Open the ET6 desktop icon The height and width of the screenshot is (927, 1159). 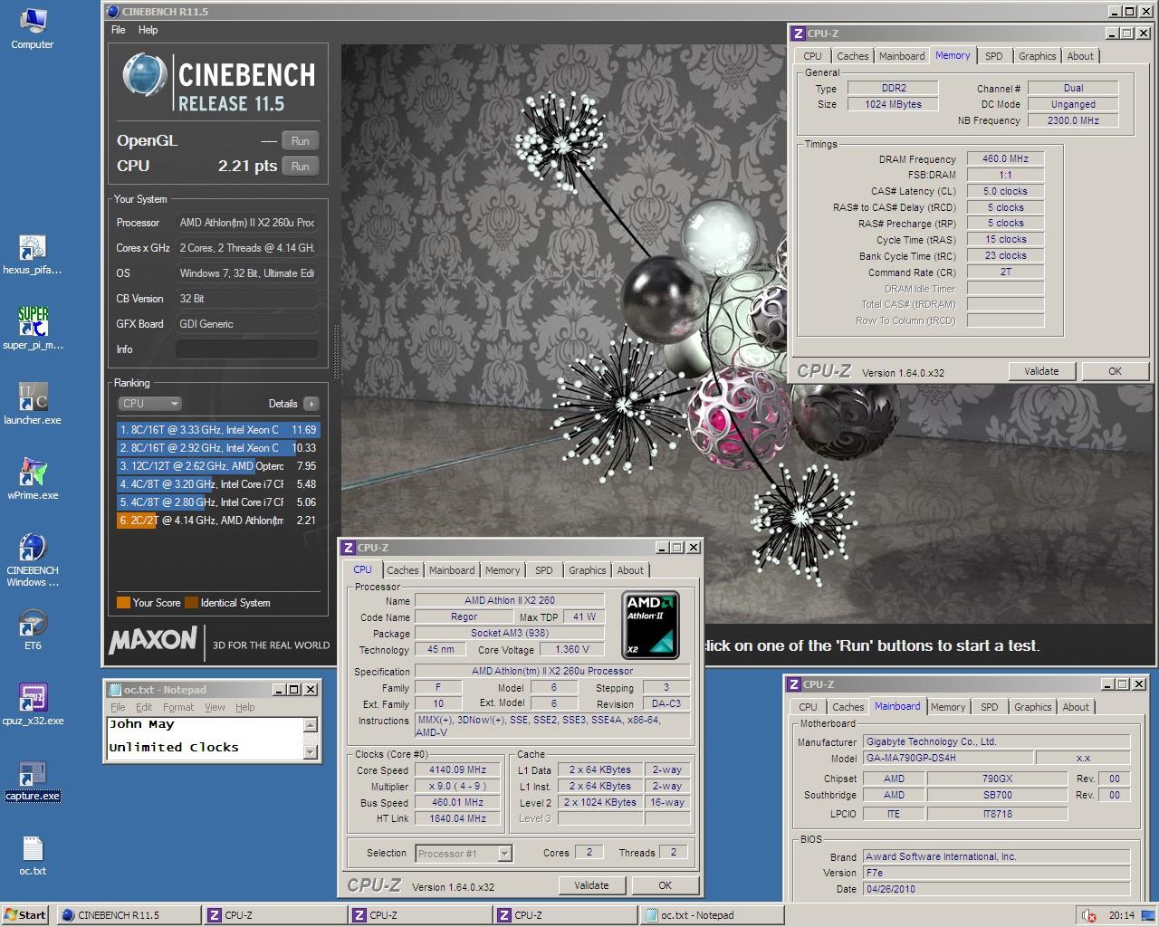pyautogui.click(x=33, y=630)
